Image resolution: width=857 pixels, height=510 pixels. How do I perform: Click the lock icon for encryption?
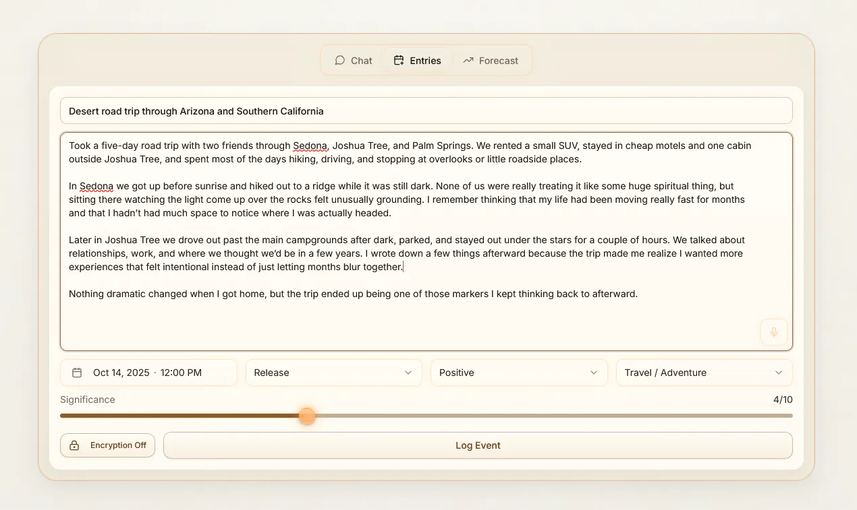tap(75, 445)
